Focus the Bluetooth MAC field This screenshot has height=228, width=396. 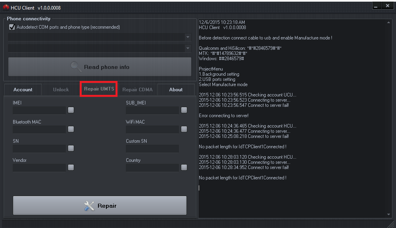(x=39, y=130)
